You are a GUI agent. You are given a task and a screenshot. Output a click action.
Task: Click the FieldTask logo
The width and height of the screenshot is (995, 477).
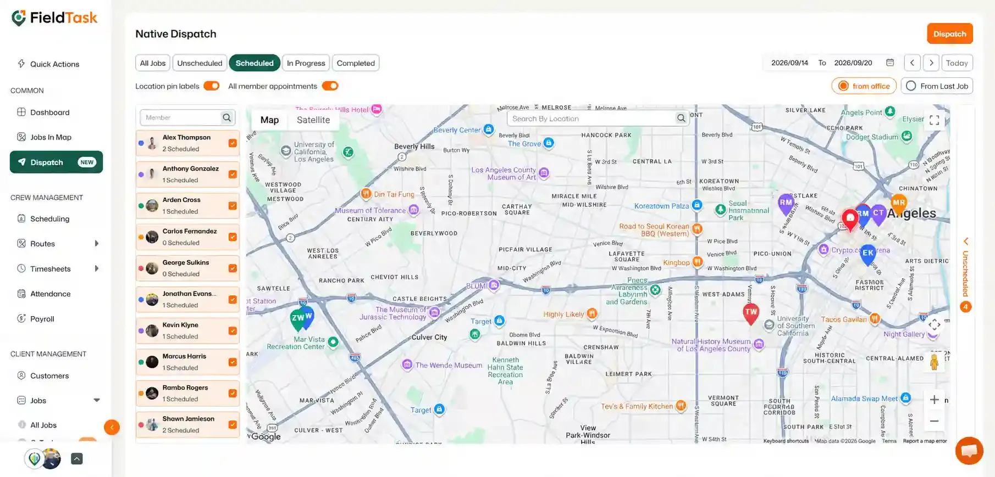(x=54, y=18)
